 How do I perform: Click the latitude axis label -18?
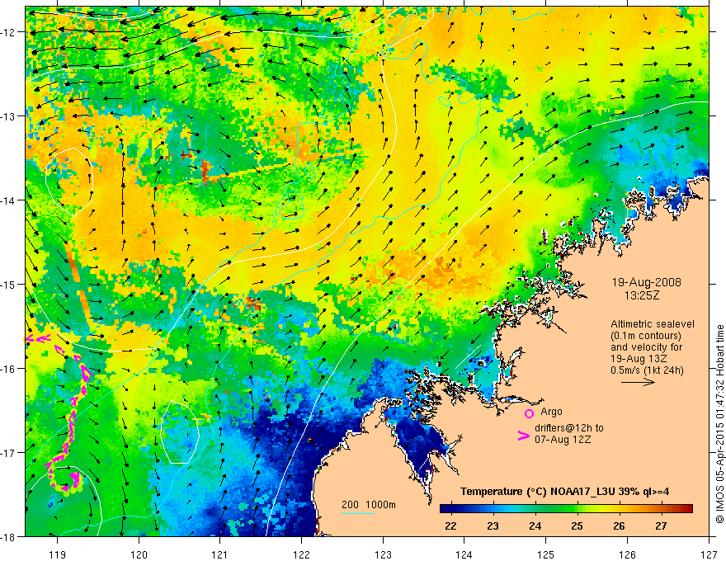[9, 536]
